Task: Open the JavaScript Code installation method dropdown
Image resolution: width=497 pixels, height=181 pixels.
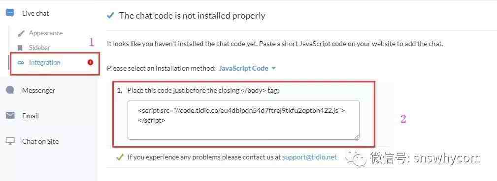Action: [x=243, y=68]
